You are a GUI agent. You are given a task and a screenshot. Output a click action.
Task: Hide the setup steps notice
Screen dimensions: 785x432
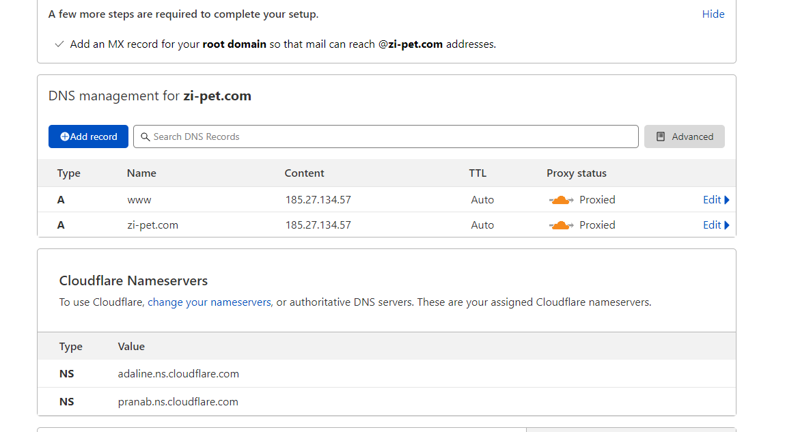point(713,14)
